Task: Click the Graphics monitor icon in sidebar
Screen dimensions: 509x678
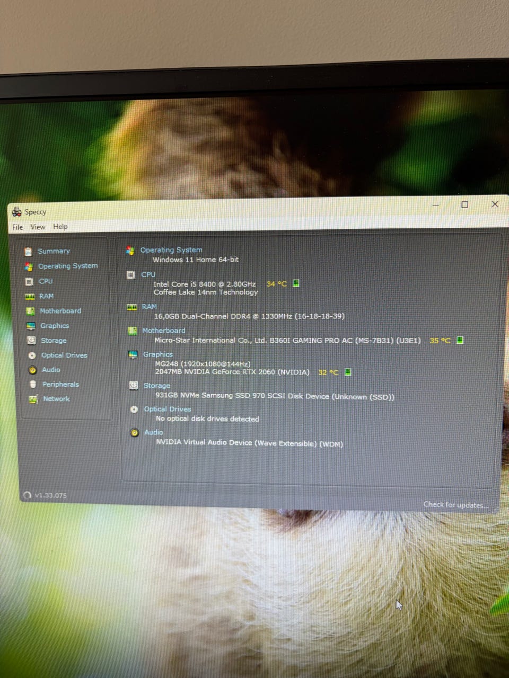Action: 31,326
